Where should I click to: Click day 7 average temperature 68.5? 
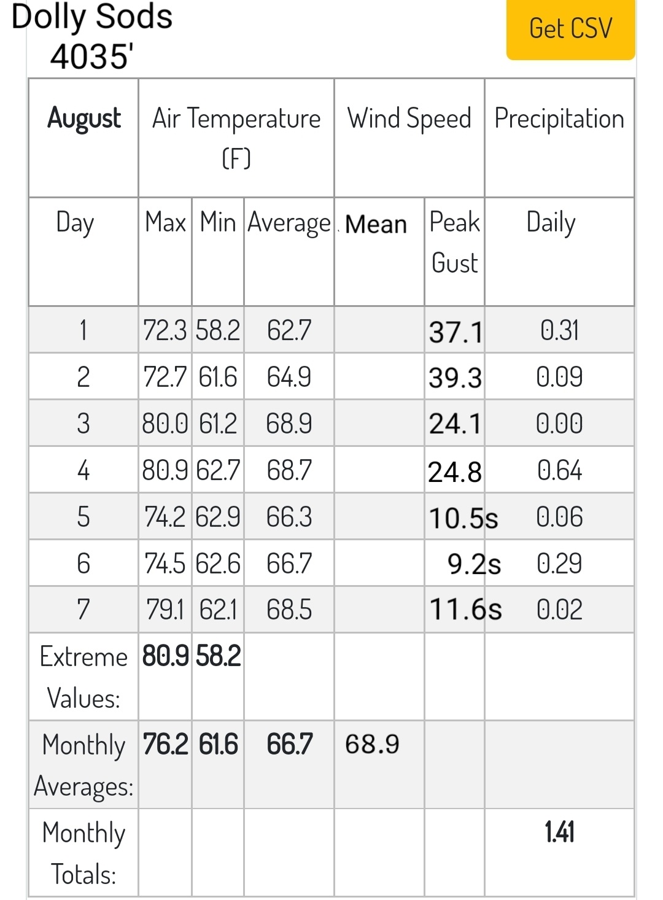[289, 610]
